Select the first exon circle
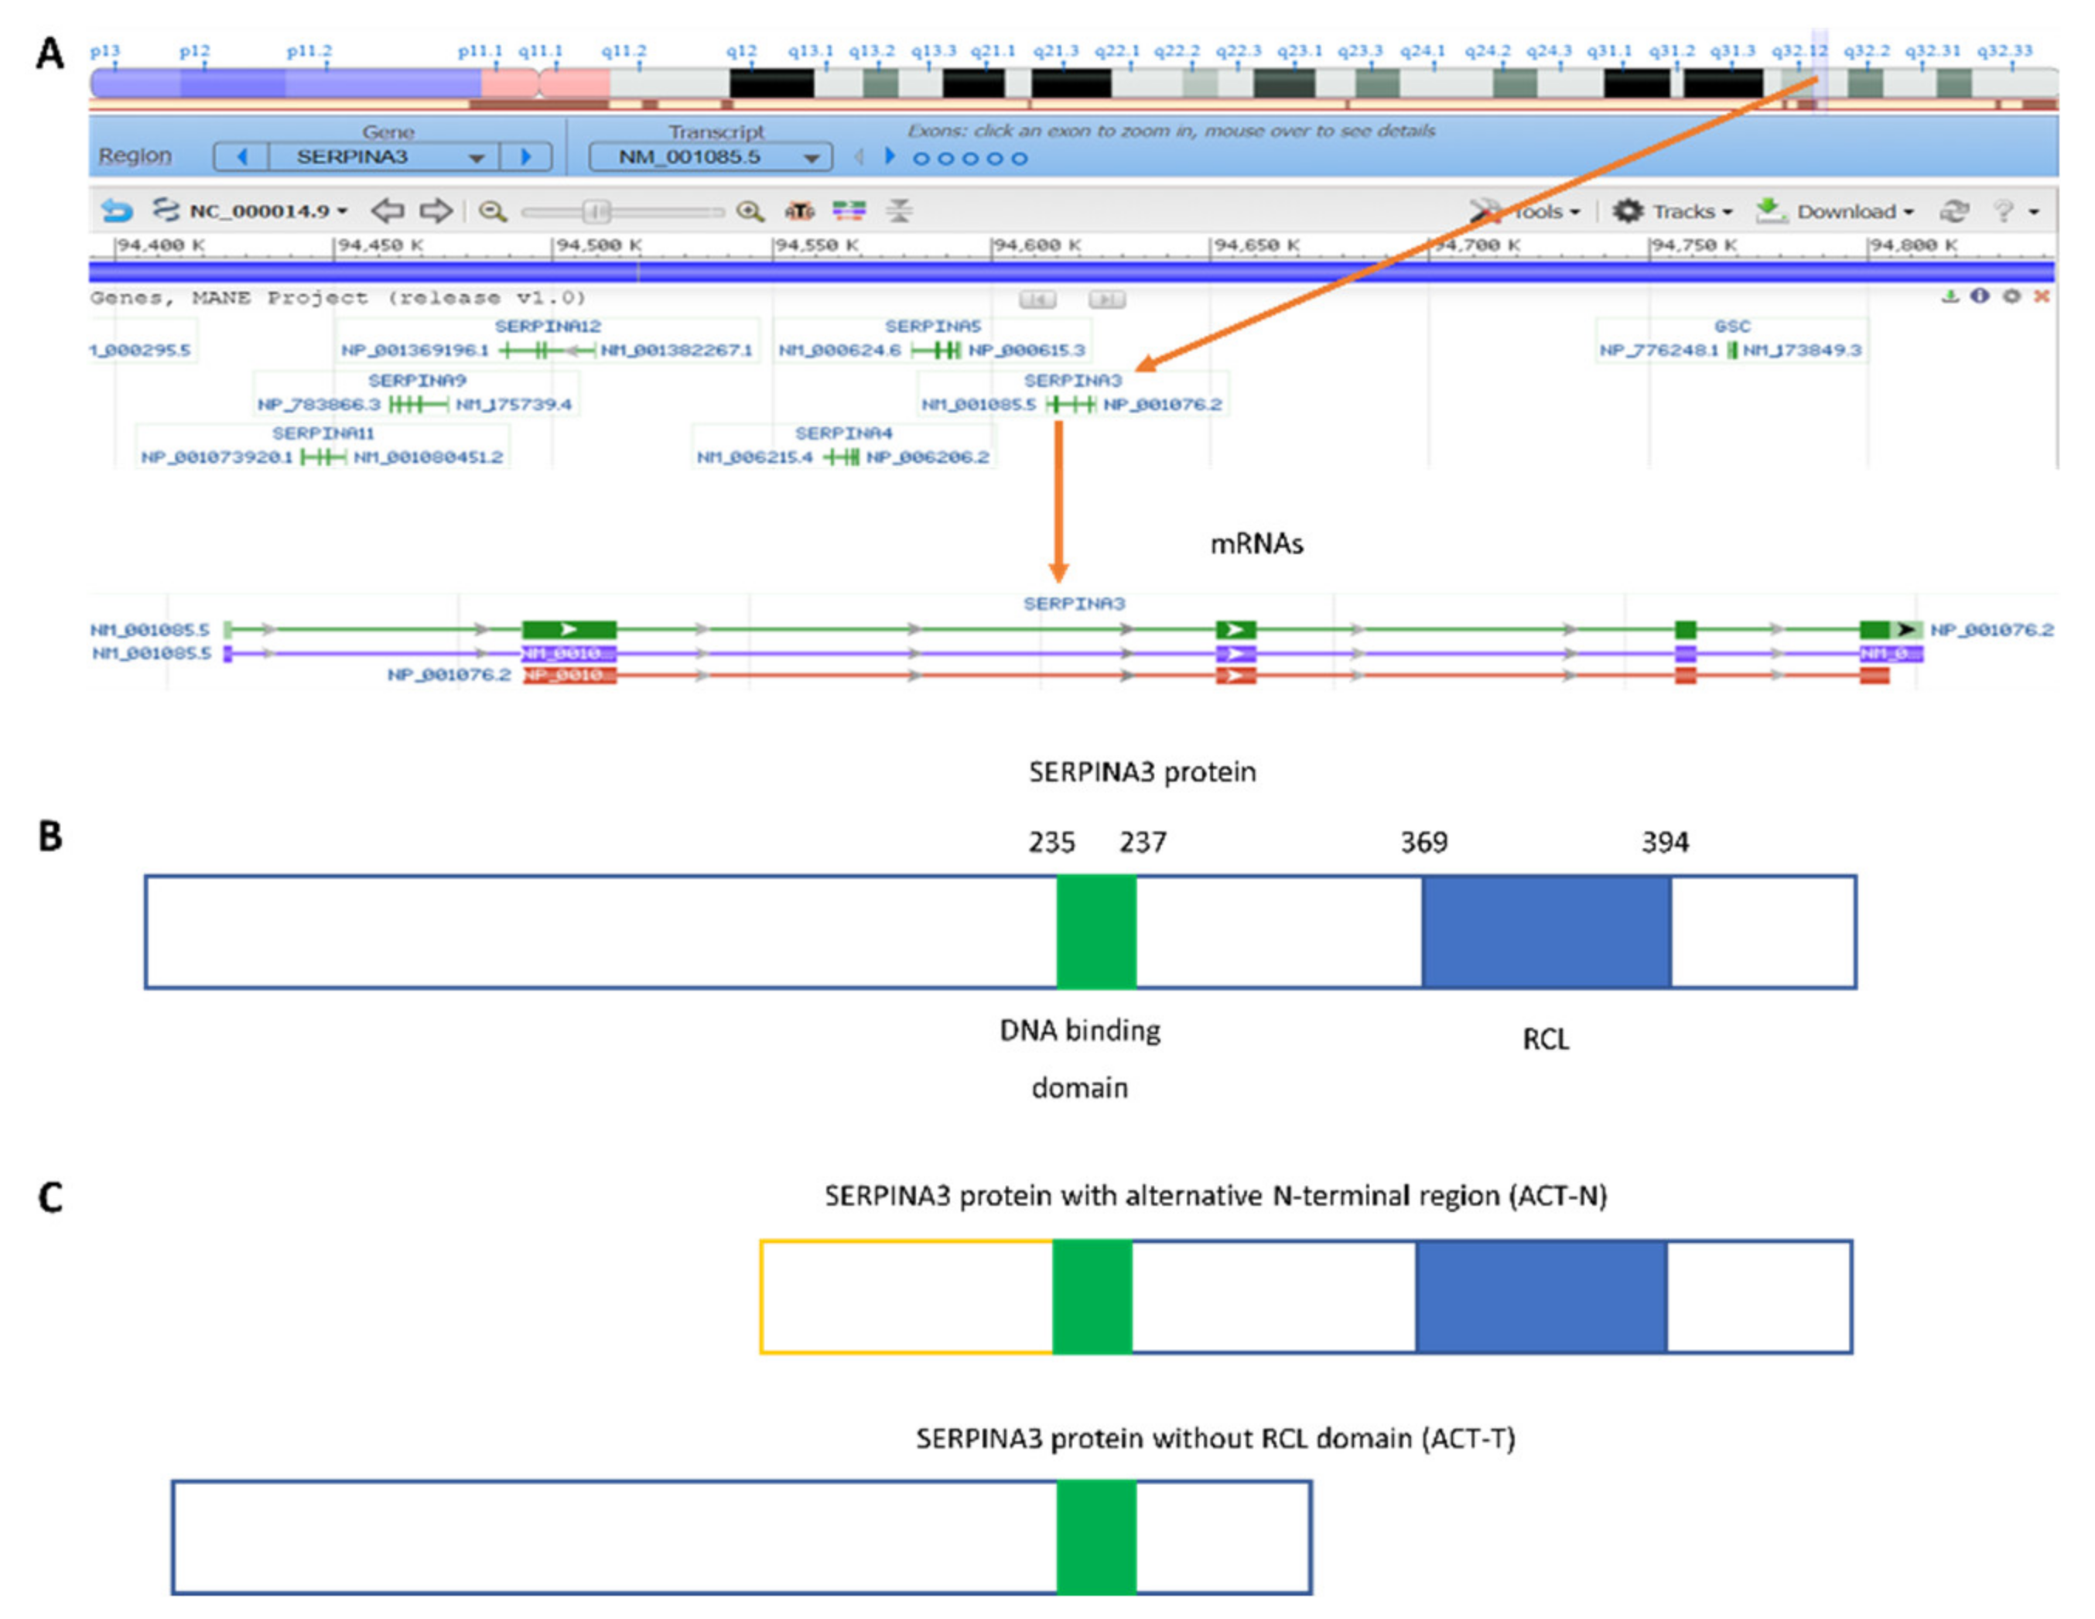This screenshot has width=2095, height=1619. [x=921, y=159]
